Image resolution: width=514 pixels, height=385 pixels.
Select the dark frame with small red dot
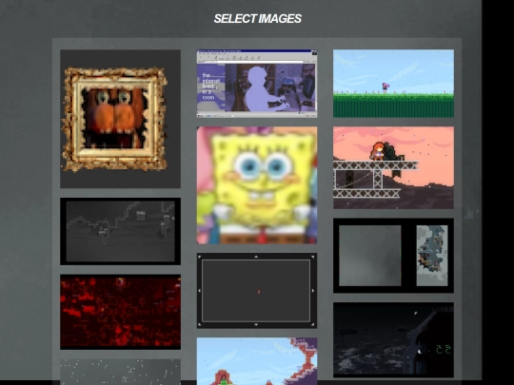pos(257,290)
